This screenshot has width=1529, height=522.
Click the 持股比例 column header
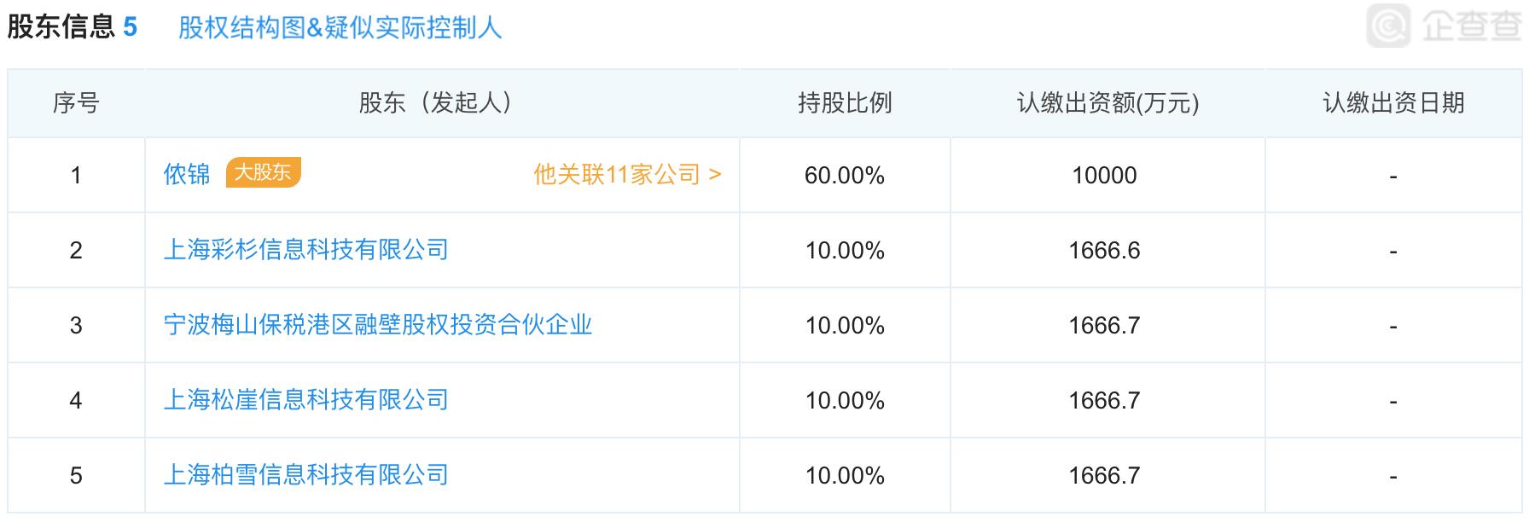click(x=845, y=103)
